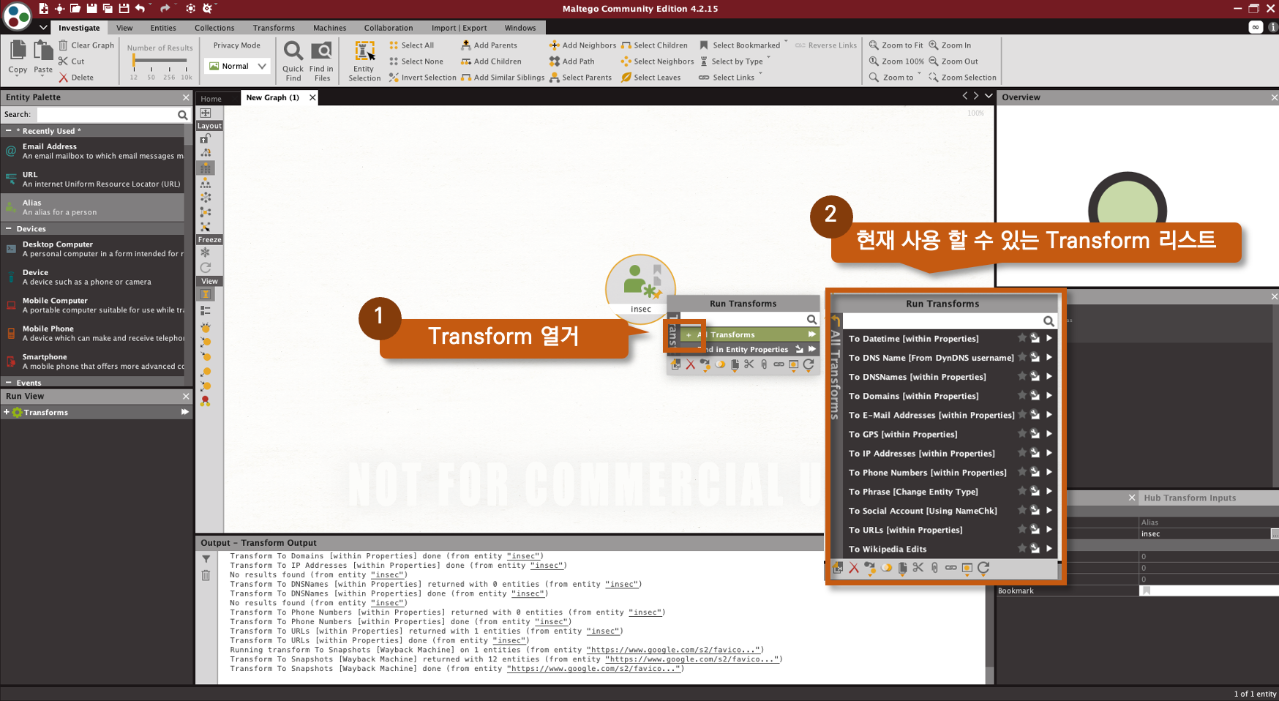1279x701 pixels.
Task: Choose the Circular layout icon
Action: pyautogui.click(x=206, y=197)
